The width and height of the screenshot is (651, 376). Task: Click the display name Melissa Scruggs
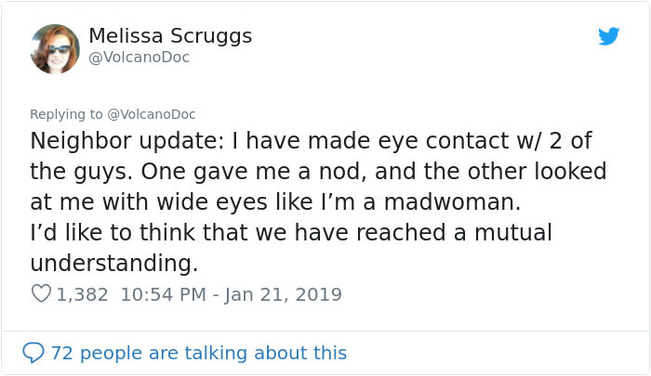click(x=170, y=36)
